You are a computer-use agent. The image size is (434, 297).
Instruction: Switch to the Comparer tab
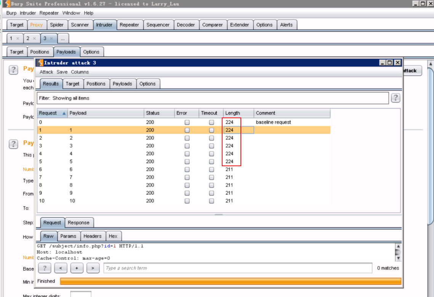(212, 25)
